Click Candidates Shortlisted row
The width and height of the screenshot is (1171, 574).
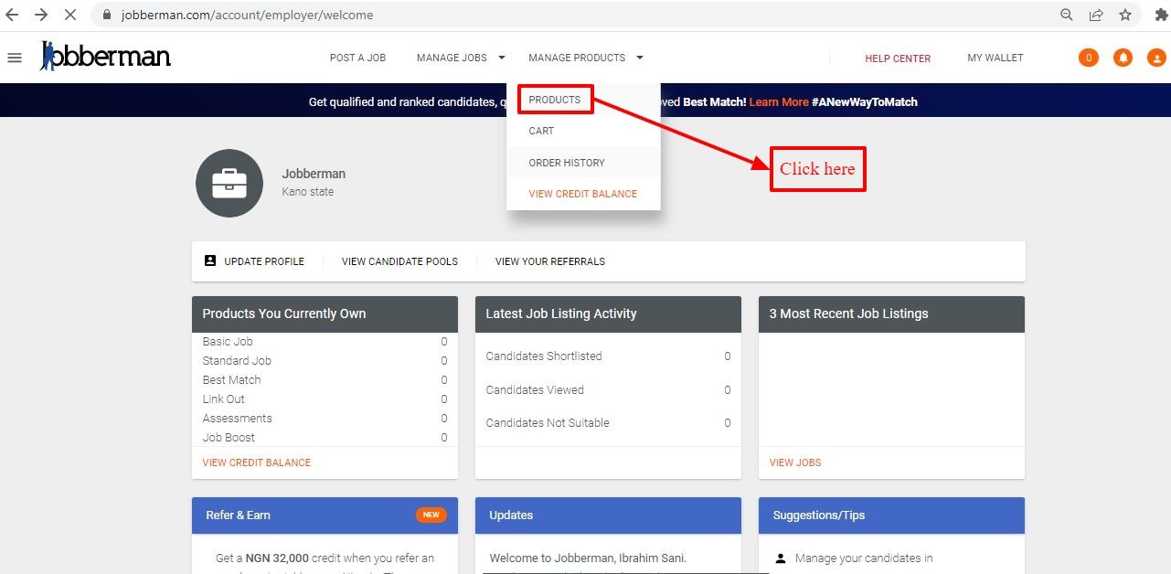[608, 356]
